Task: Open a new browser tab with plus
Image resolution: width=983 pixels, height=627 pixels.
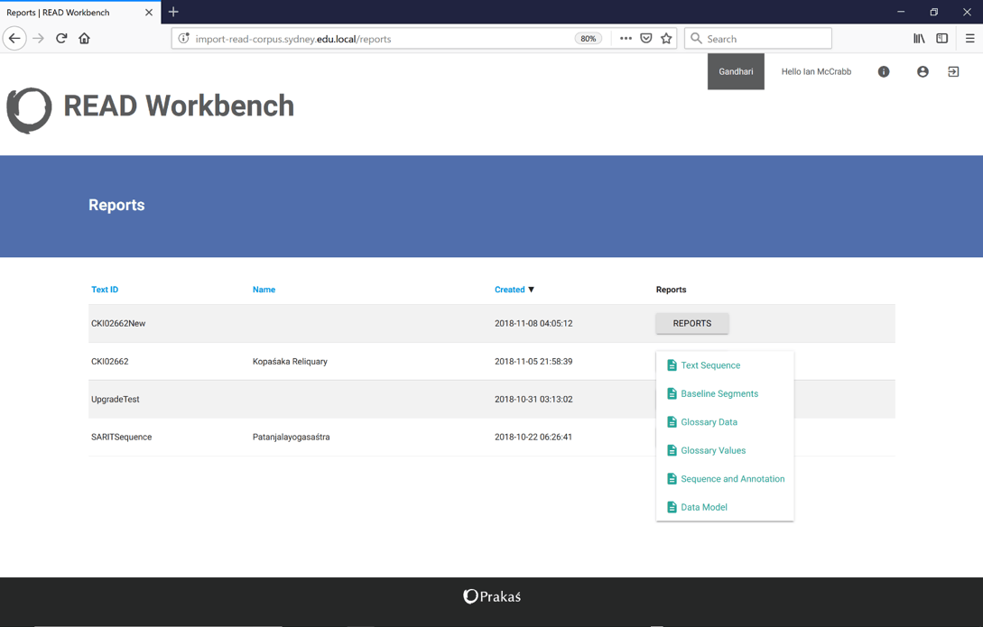Action: coord(173,12)
